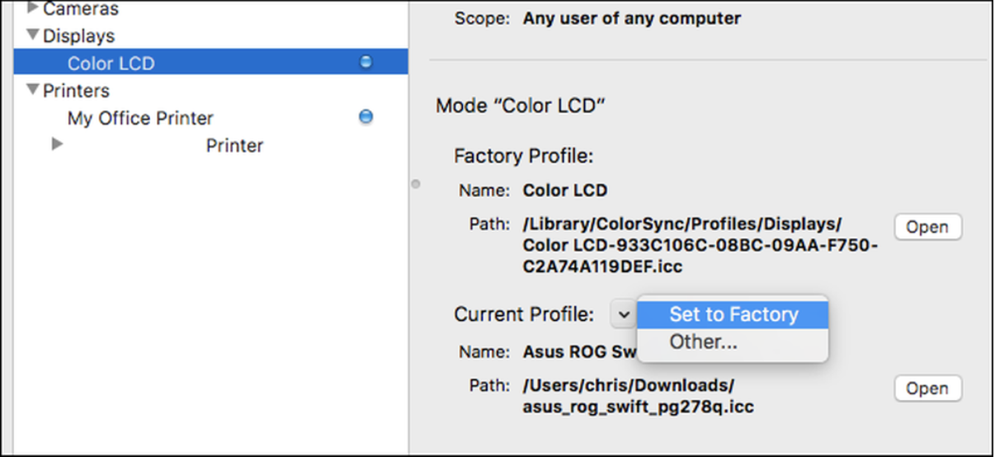Click the Cameras category label
This screenshot has width=995, height=457.
click(80, 9)
